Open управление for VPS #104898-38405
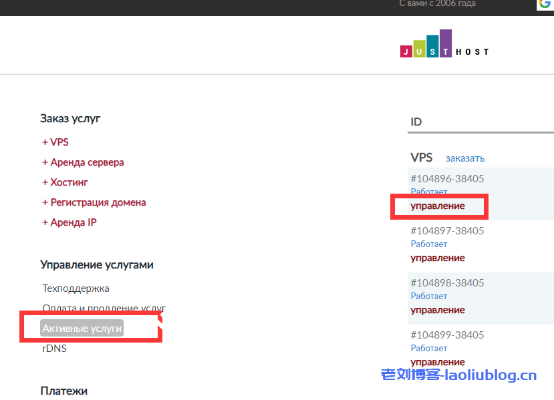The image size is (554, 400). 438,310
